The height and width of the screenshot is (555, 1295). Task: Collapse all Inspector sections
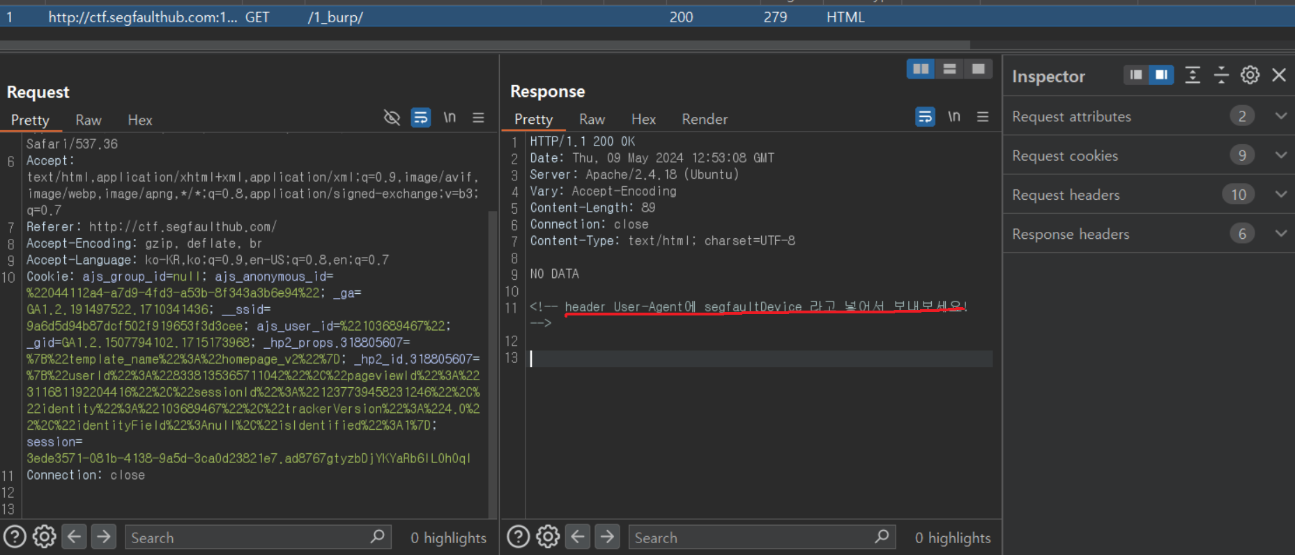[x=1221, y=75]
